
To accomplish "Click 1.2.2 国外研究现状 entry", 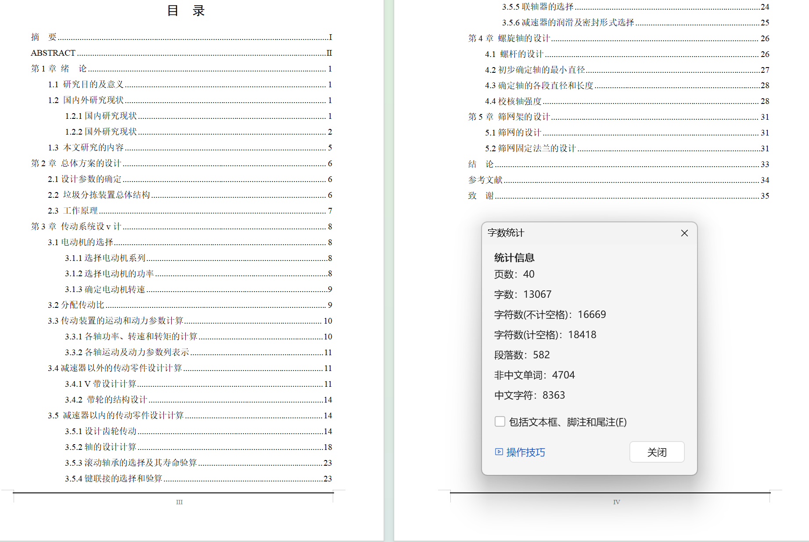I will click(198, 132).
